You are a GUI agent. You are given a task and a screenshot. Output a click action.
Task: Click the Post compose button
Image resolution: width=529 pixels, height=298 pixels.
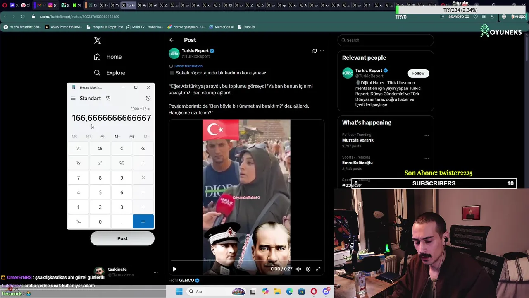(122, 238)
